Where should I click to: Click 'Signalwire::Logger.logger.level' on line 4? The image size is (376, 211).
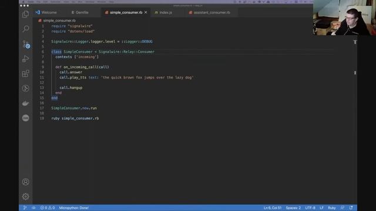point(83,42)
